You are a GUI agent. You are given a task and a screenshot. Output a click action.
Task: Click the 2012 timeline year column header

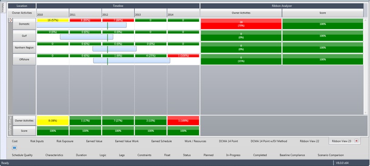pyautogui.click(x=118, y=13)
